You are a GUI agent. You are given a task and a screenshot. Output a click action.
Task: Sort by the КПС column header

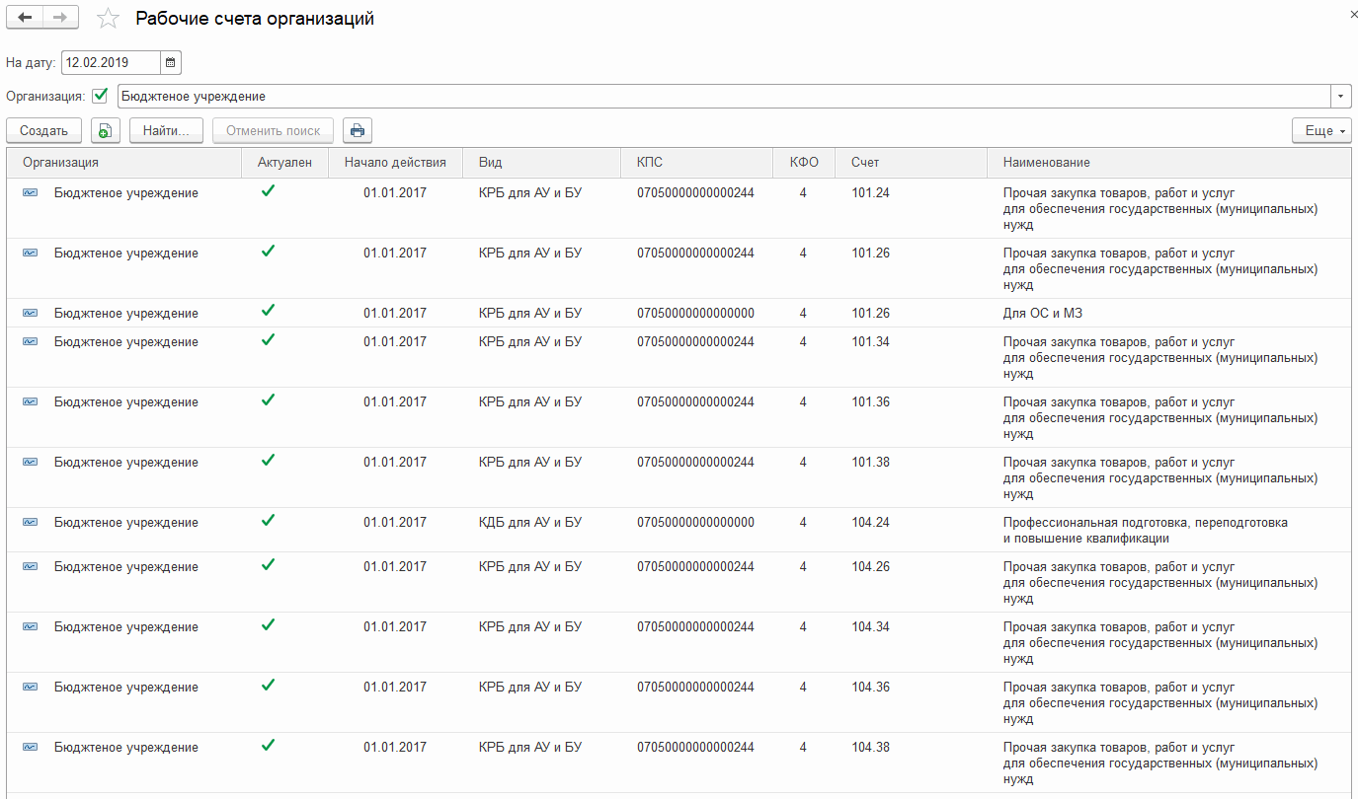click(697, 163)
